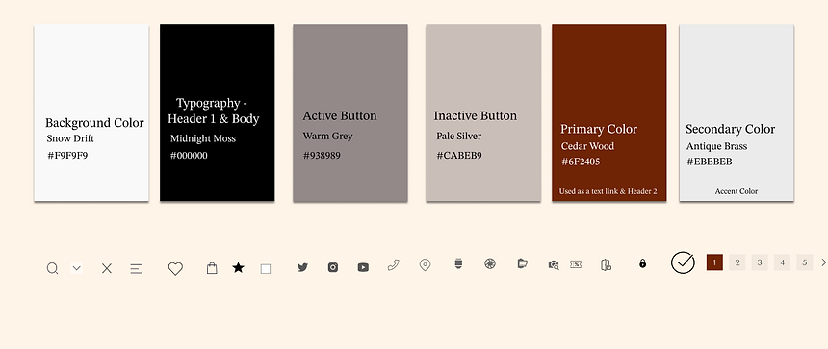Viewport: 828px width, 349px height.
Task: Go to pagination page 2
Action: (x=737, y=262)
